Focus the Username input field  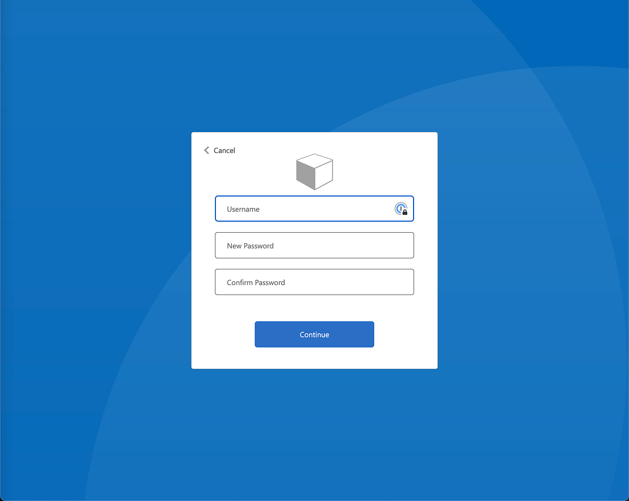pos(294,209)
